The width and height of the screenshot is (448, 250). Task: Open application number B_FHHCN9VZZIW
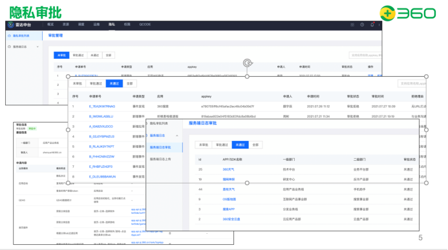(101, 156)
